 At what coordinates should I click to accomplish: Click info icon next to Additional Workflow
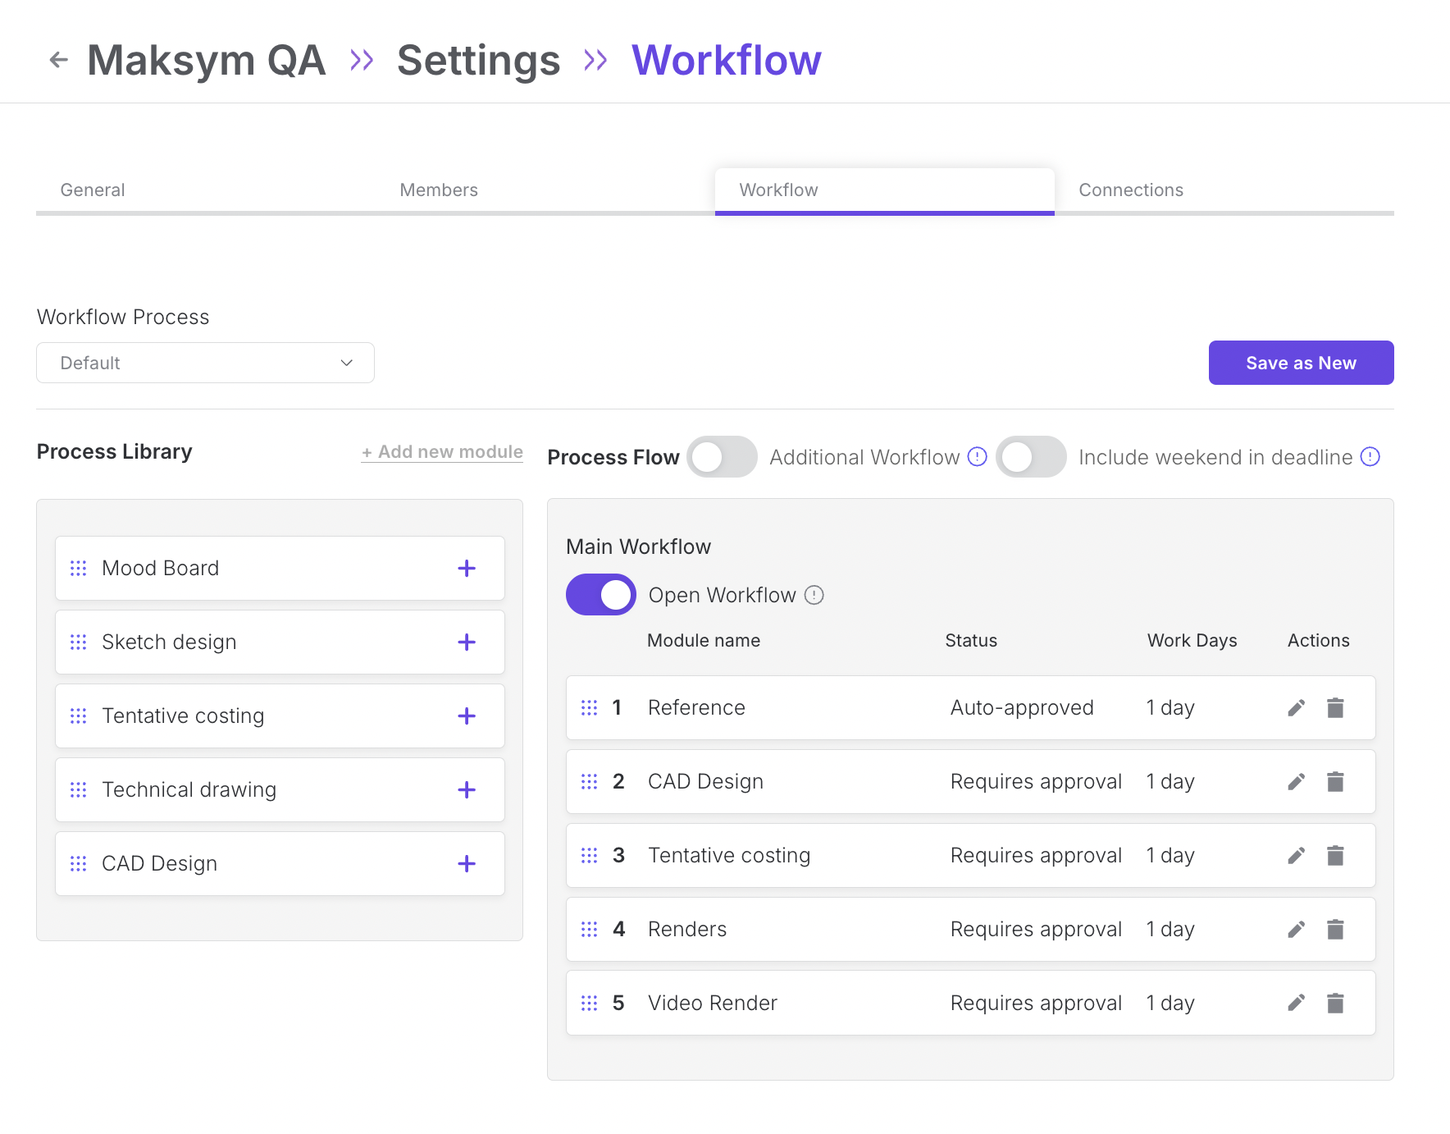click(x=977, y=457)
